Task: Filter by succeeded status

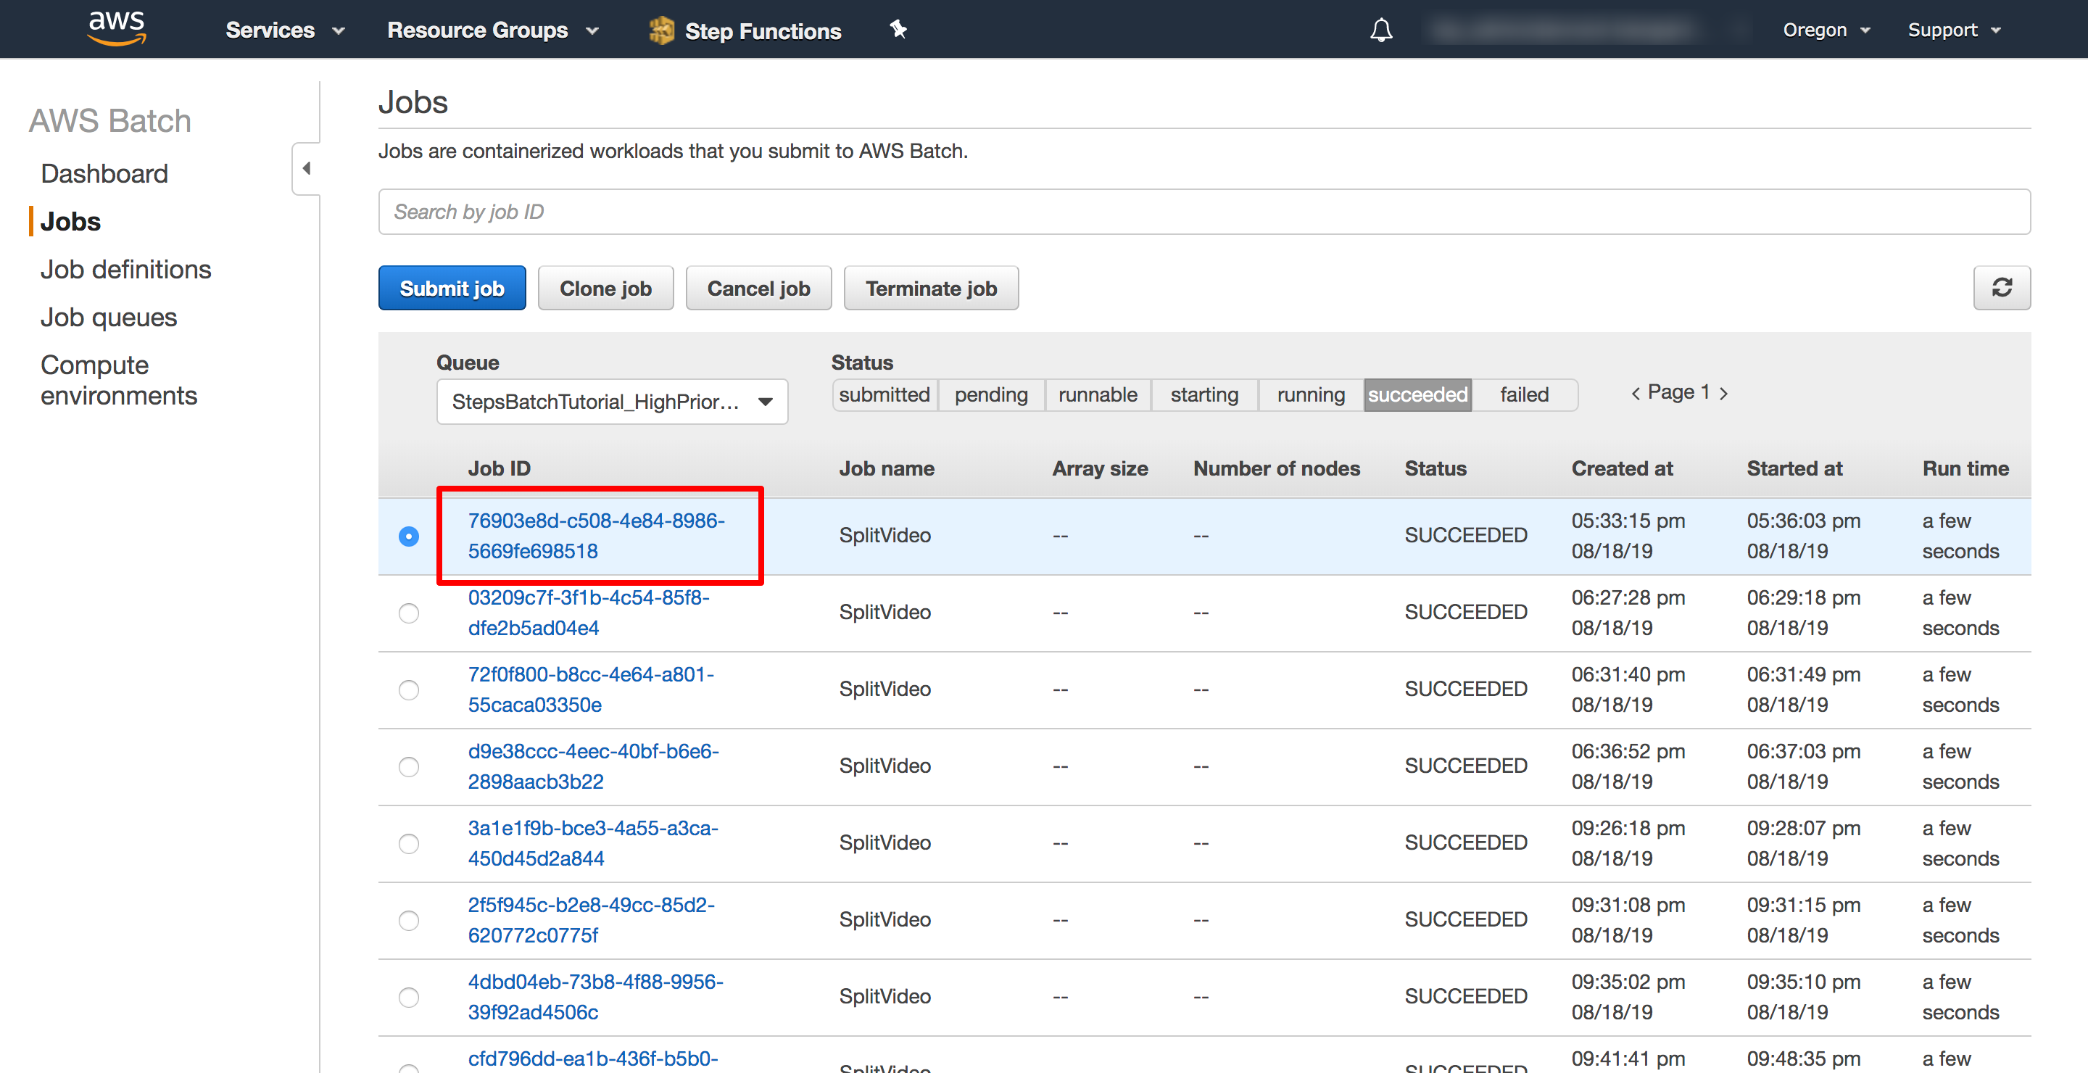Action: tap(1417, 394)
